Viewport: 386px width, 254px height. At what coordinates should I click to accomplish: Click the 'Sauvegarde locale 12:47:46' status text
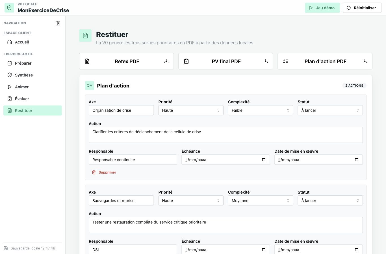click(33, 248)
